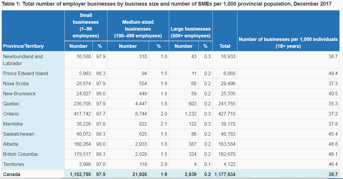343x179 pixels.
Task: Click Territories medium-sized percentage 2.9
Action: click(164, 164)
